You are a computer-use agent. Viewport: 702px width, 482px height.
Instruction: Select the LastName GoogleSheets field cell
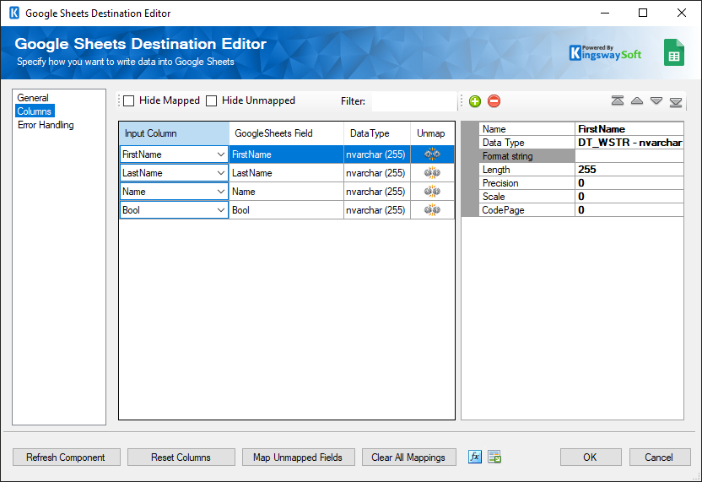point(287,173)
